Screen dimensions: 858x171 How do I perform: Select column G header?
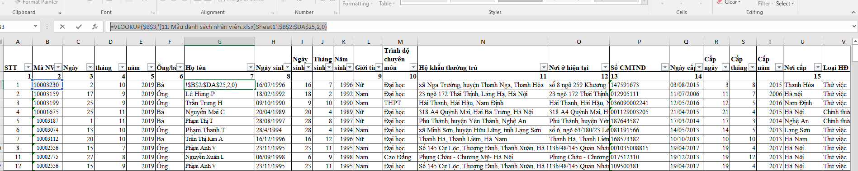point(219,42)
